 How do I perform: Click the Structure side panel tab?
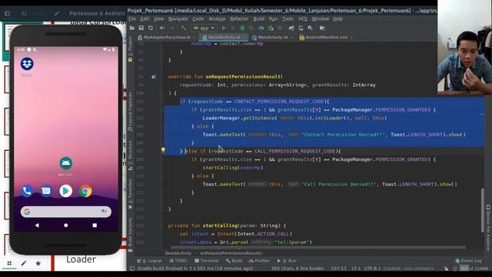pos(130,155)
